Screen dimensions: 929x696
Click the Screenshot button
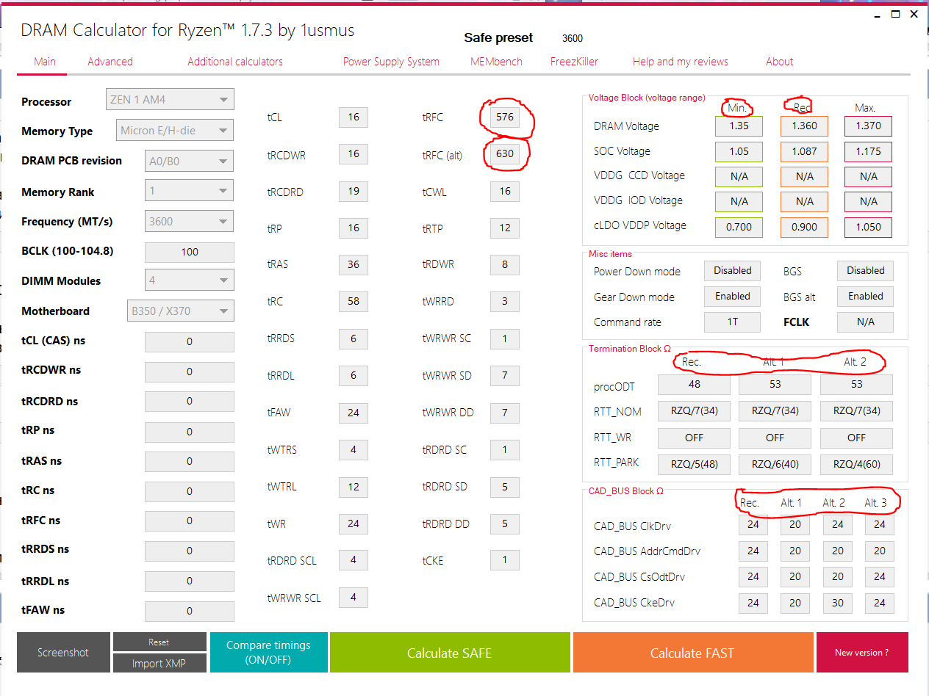pyautogui.click(x=63, y=652)
